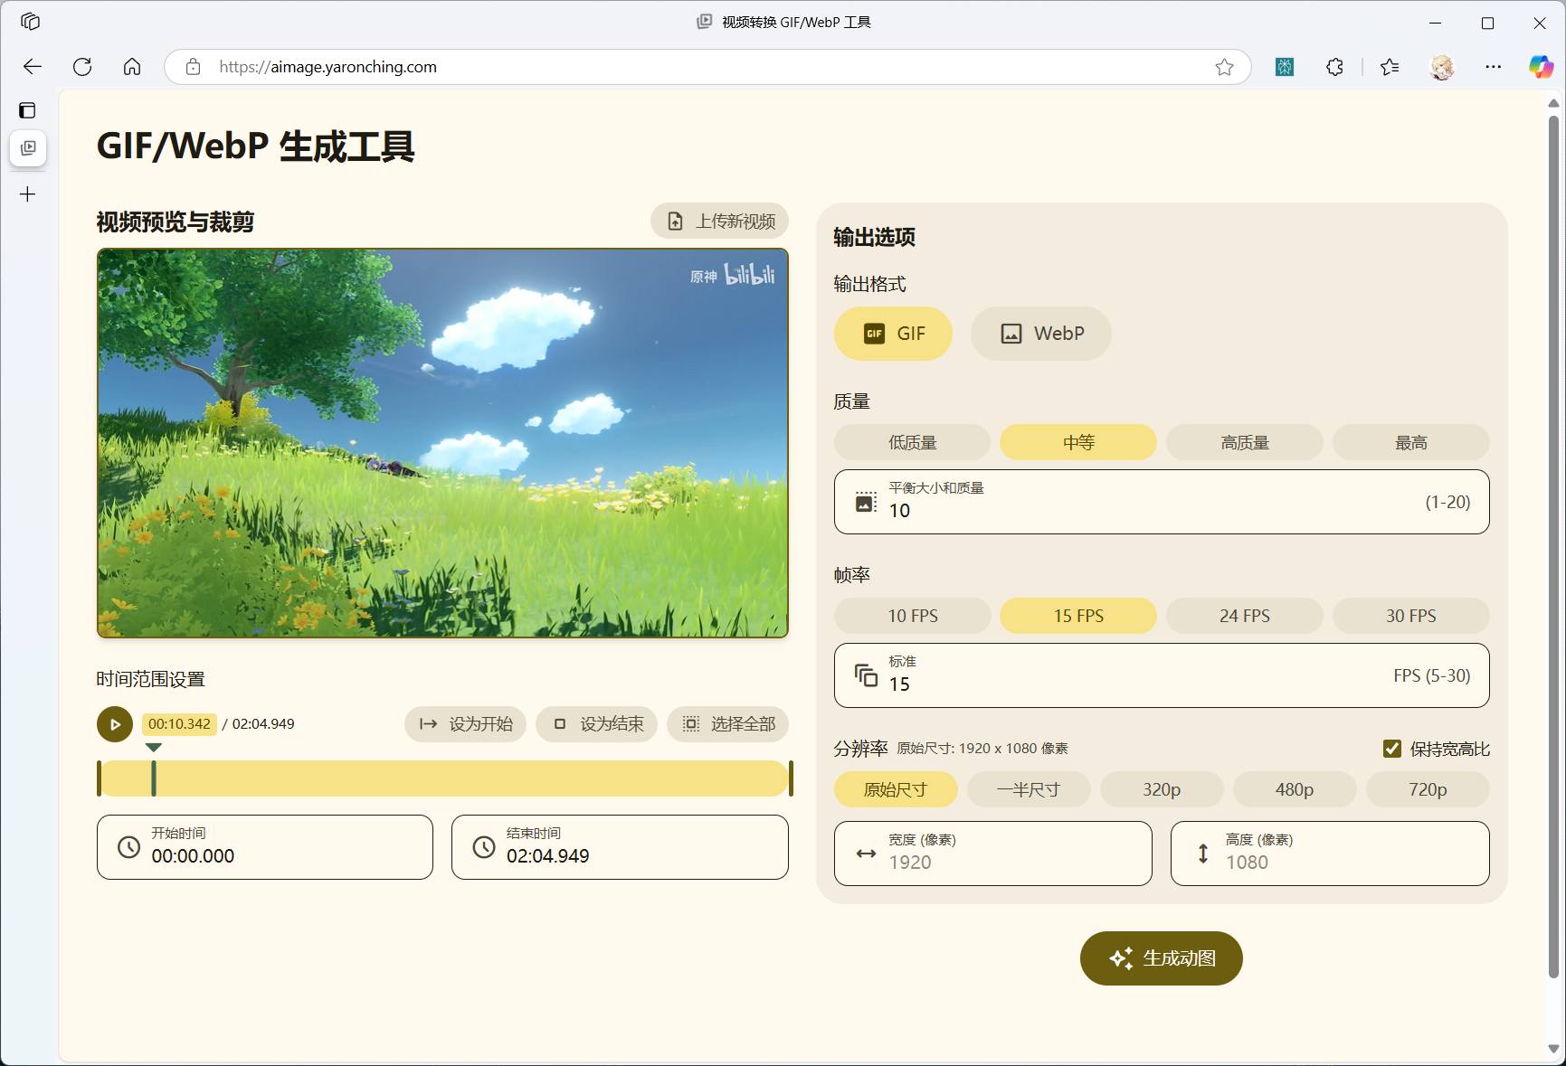Choose GIF output format
The width and height of the screenshot is (1566, 1066).
pos(893,334)
